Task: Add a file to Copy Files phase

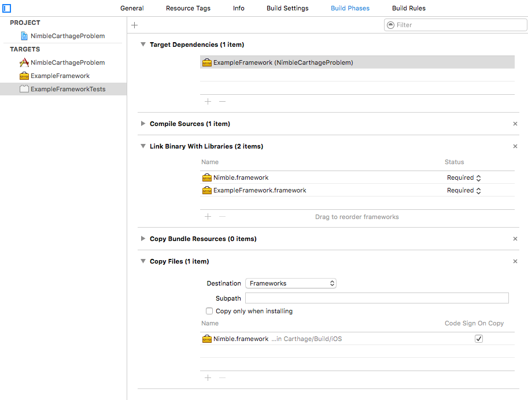Action: click(x=208, y=378)
